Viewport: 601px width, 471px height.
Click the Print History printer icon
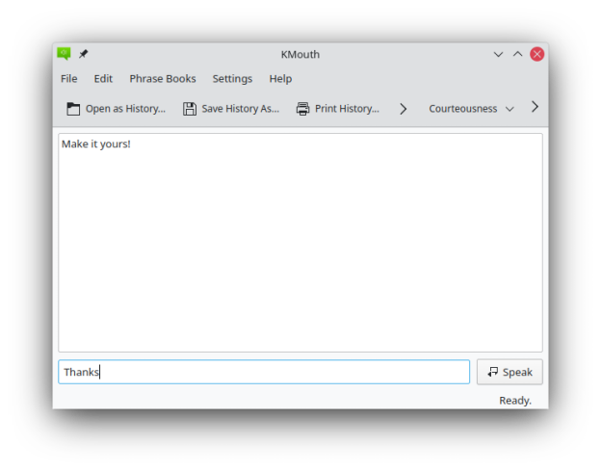[303, 109]
